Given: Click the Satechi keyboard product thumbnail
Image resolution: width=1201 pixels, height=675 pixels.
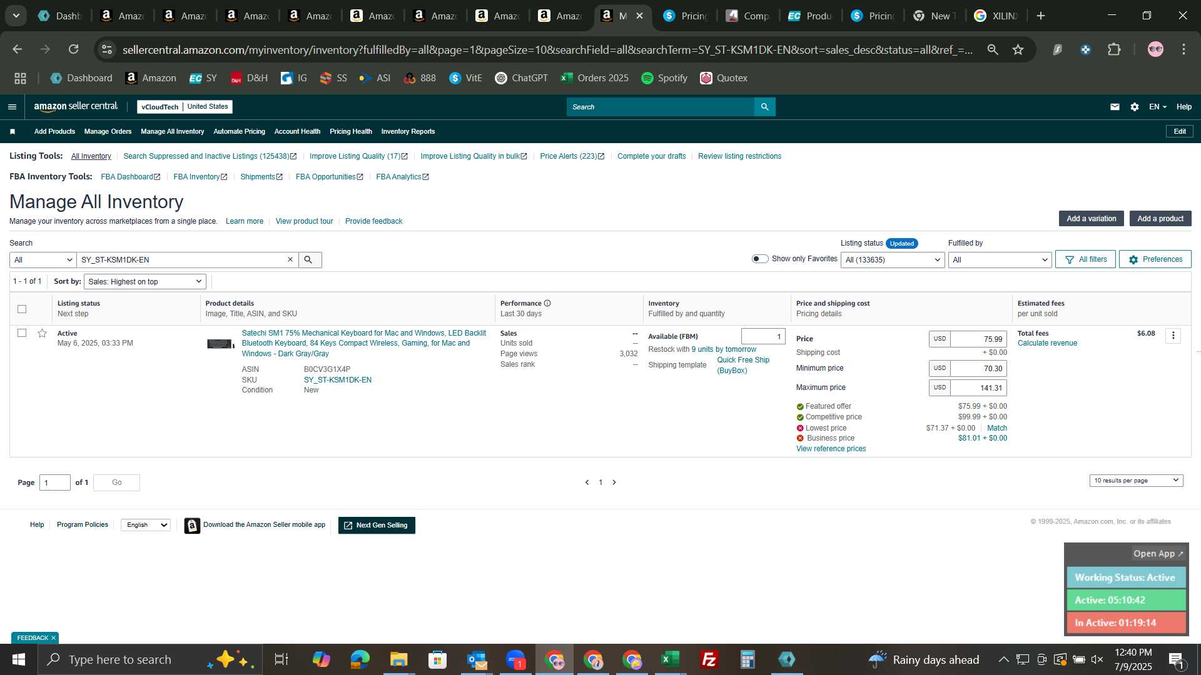Looking at the screenshot, I should tap(220, 344).
